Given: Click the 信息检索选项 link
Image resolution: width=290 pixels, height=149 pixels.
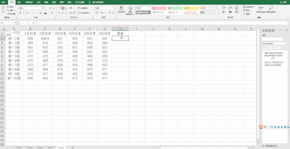Looking at the screenshot, I should pyautogui.click(x=271, y=146).
